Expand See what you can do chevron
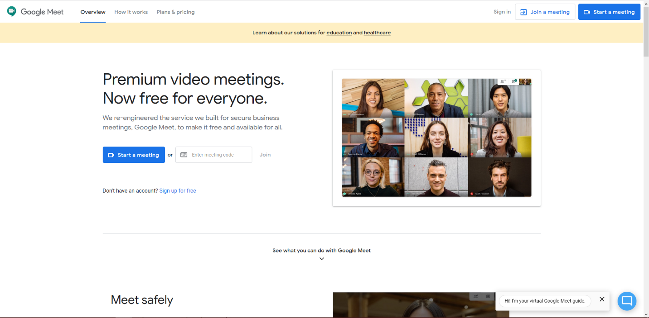 [x=322, y=259]
